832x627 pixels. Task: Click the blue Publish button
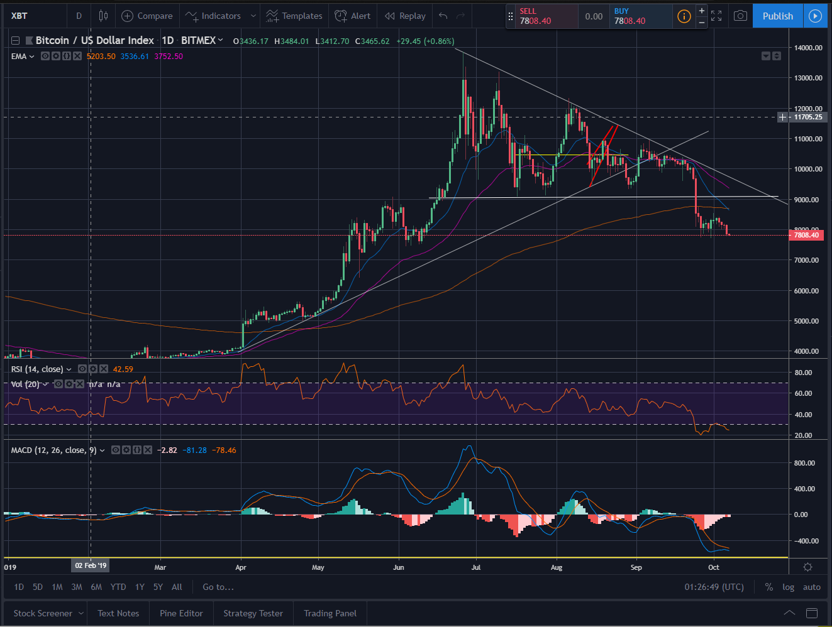[x=777, y=16]
